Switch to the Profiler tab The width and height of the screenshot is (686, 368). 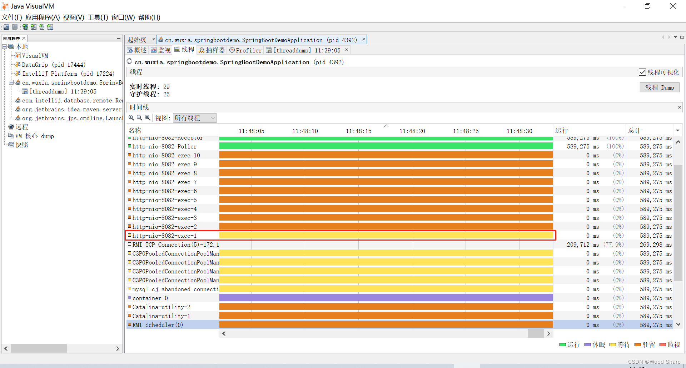pyautogui.click(x=245, y=50)
